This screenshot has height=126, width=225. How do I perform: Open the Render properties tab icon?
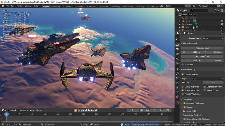tap(177, 45)
